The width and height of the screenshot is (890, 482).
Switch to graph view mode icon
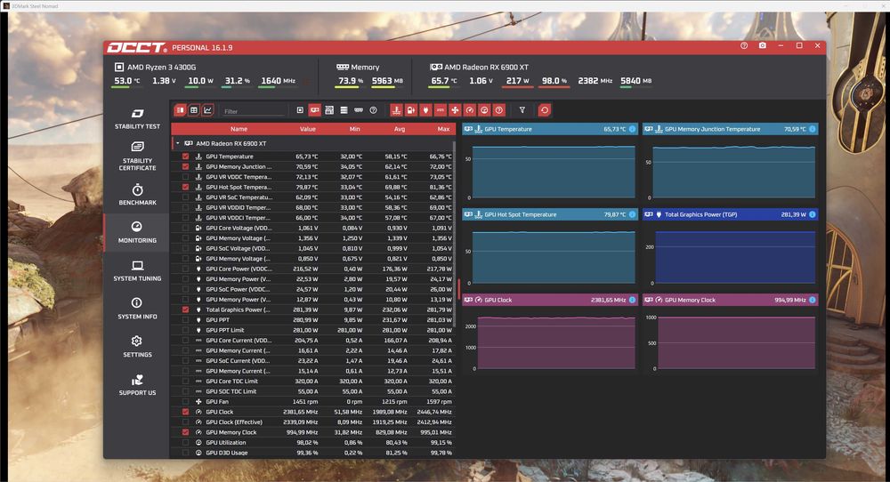click(207, 110)
